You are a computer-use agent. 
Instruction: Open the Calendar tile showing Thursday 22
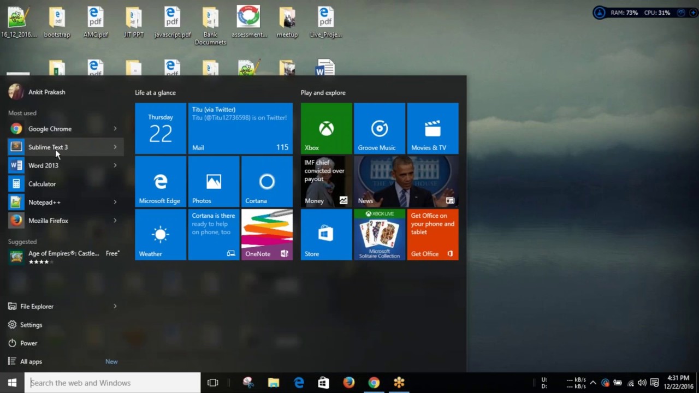(x=161, y=128)
